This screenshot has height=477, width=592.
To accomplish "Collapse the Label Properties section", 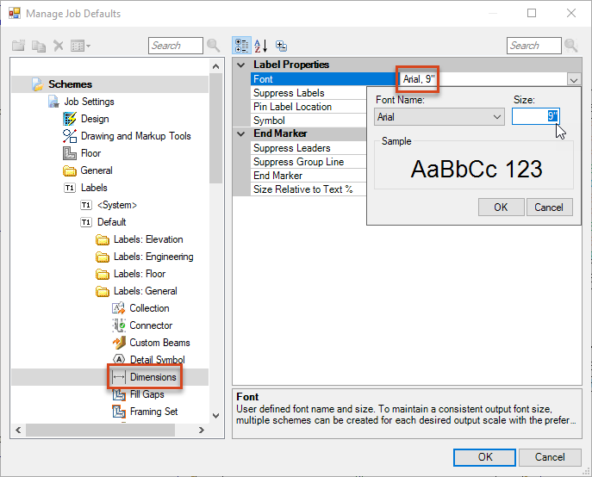I will [x=241, y=65].
